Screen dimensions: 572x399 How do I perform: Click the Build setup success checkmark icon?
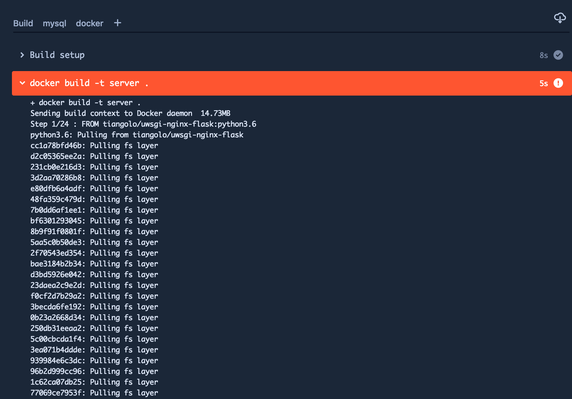558,55
